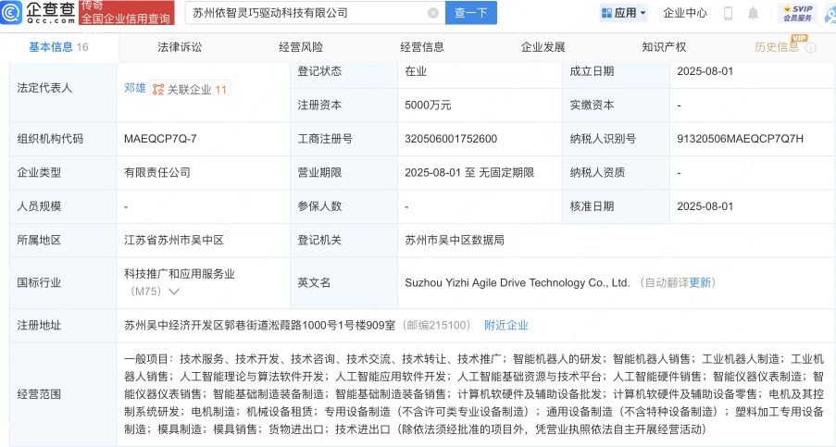Open the mobile phone icon in header
Viewport: 836px width, 447px height.
click(728, 13)
